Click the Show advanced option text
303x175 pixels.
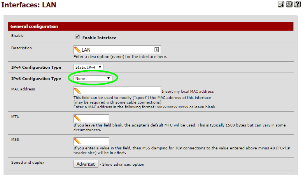click(123, 165)
